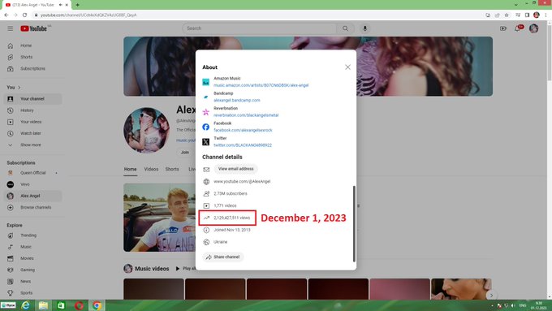Click the 2.73M subscribers text

tap(231, 194)
